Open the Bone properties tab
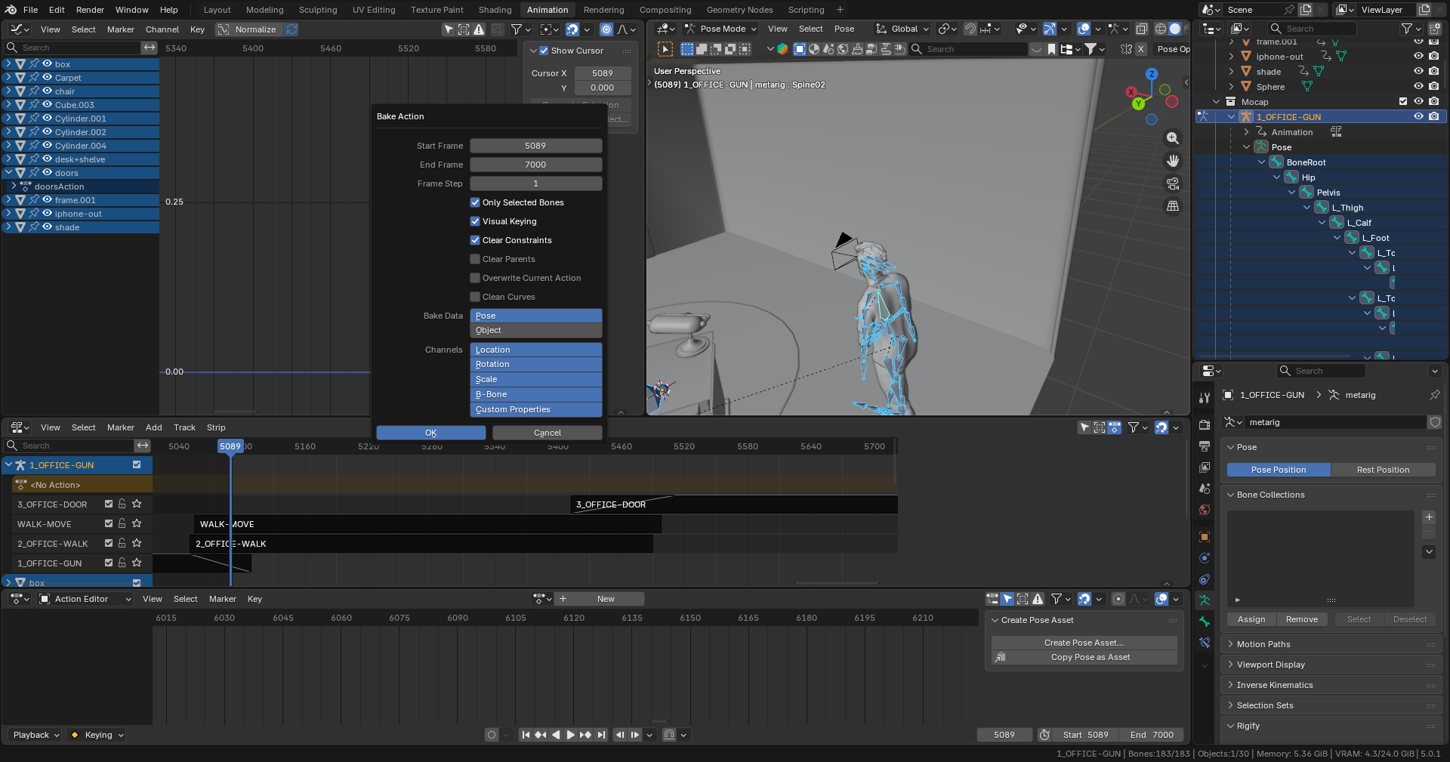Viewport: 1450px width, 762px height. [1205, 622]
